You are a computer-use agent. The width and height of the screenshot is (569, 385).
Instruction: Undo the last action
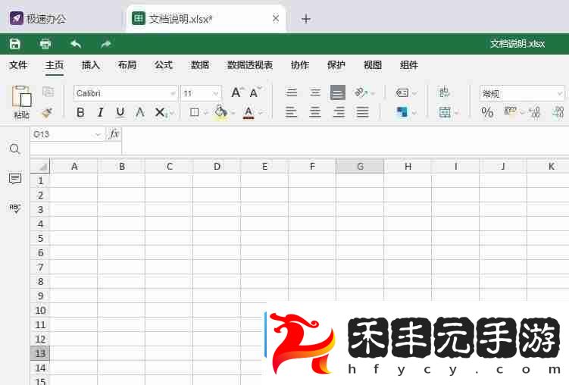pyautogui.click(x=76, y=44)
